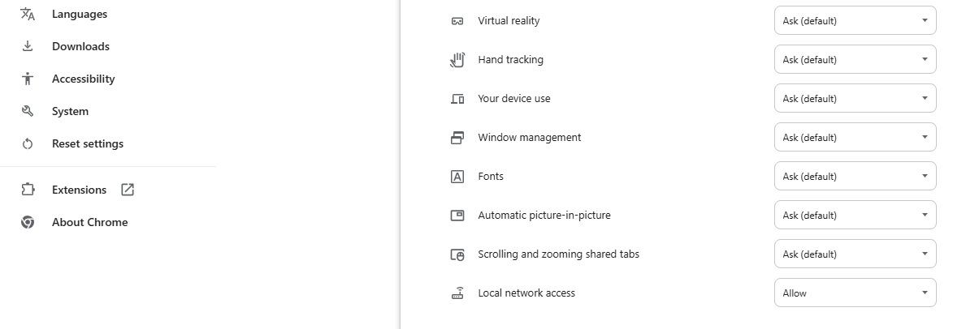
Task: Open the Local network access dropdown
Action: [855, 293]
